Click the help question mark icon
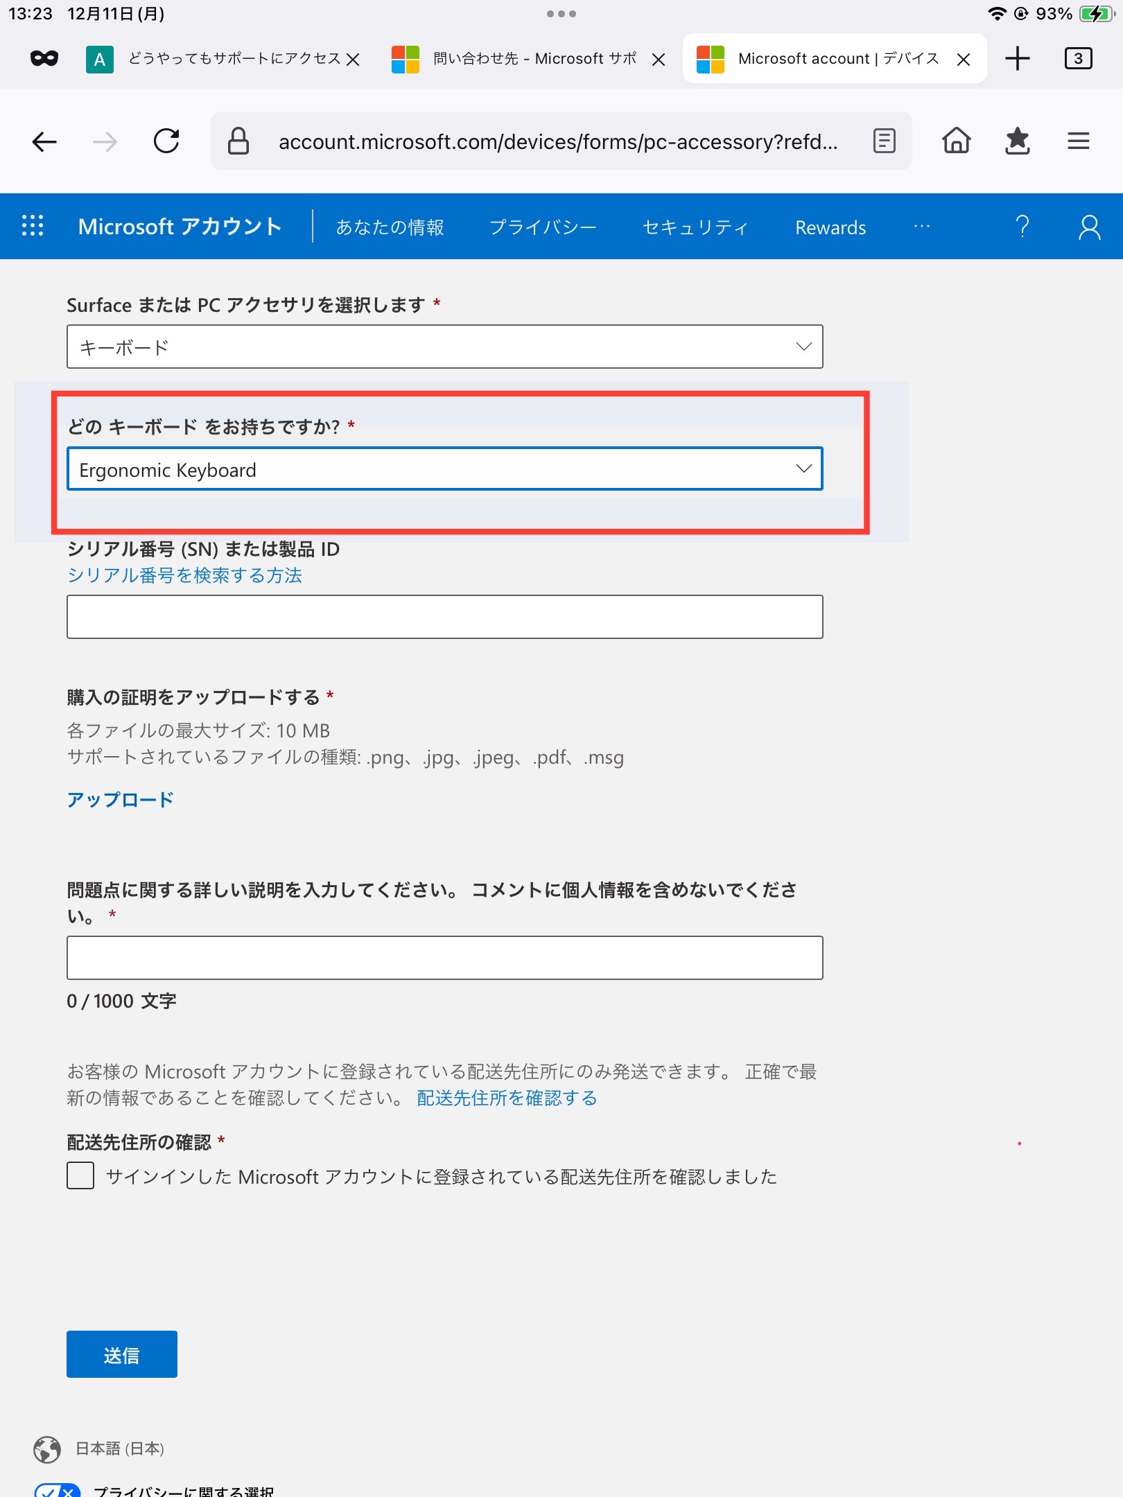The width and height of the screenshot is (1123, 1497). 1022,227
